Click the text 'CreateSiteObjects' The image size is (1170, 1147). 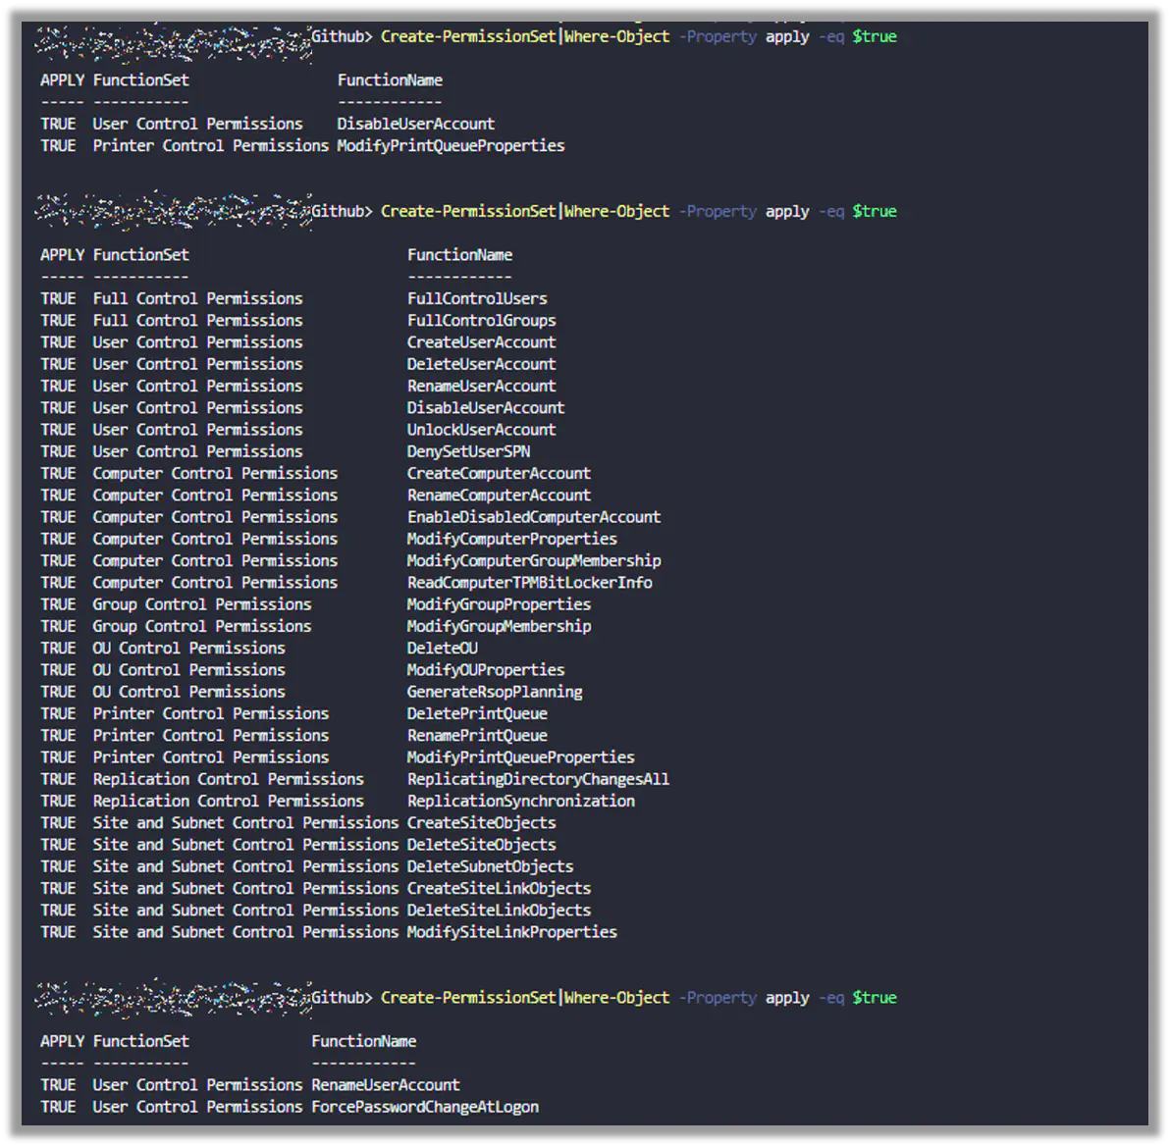click(481, 822)
